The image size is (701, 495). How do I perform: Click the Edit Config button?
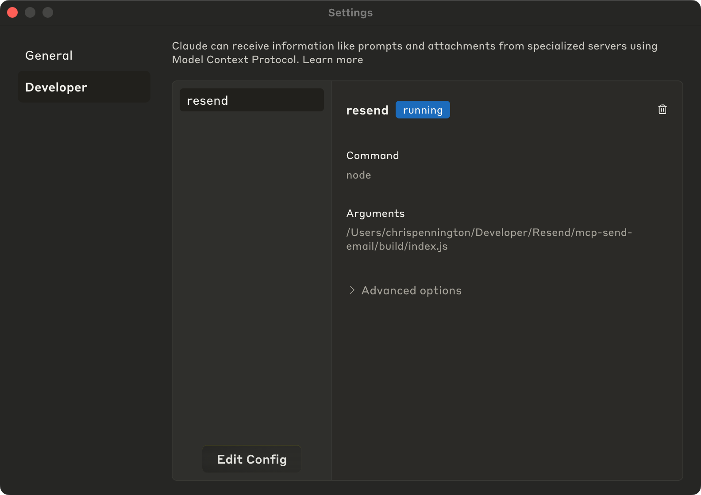[251, 459]
